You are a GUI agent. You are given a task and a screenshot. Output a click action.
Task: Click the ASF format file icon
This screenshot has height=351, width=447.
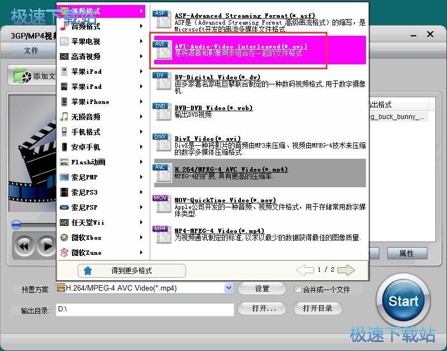pos(162,19)
